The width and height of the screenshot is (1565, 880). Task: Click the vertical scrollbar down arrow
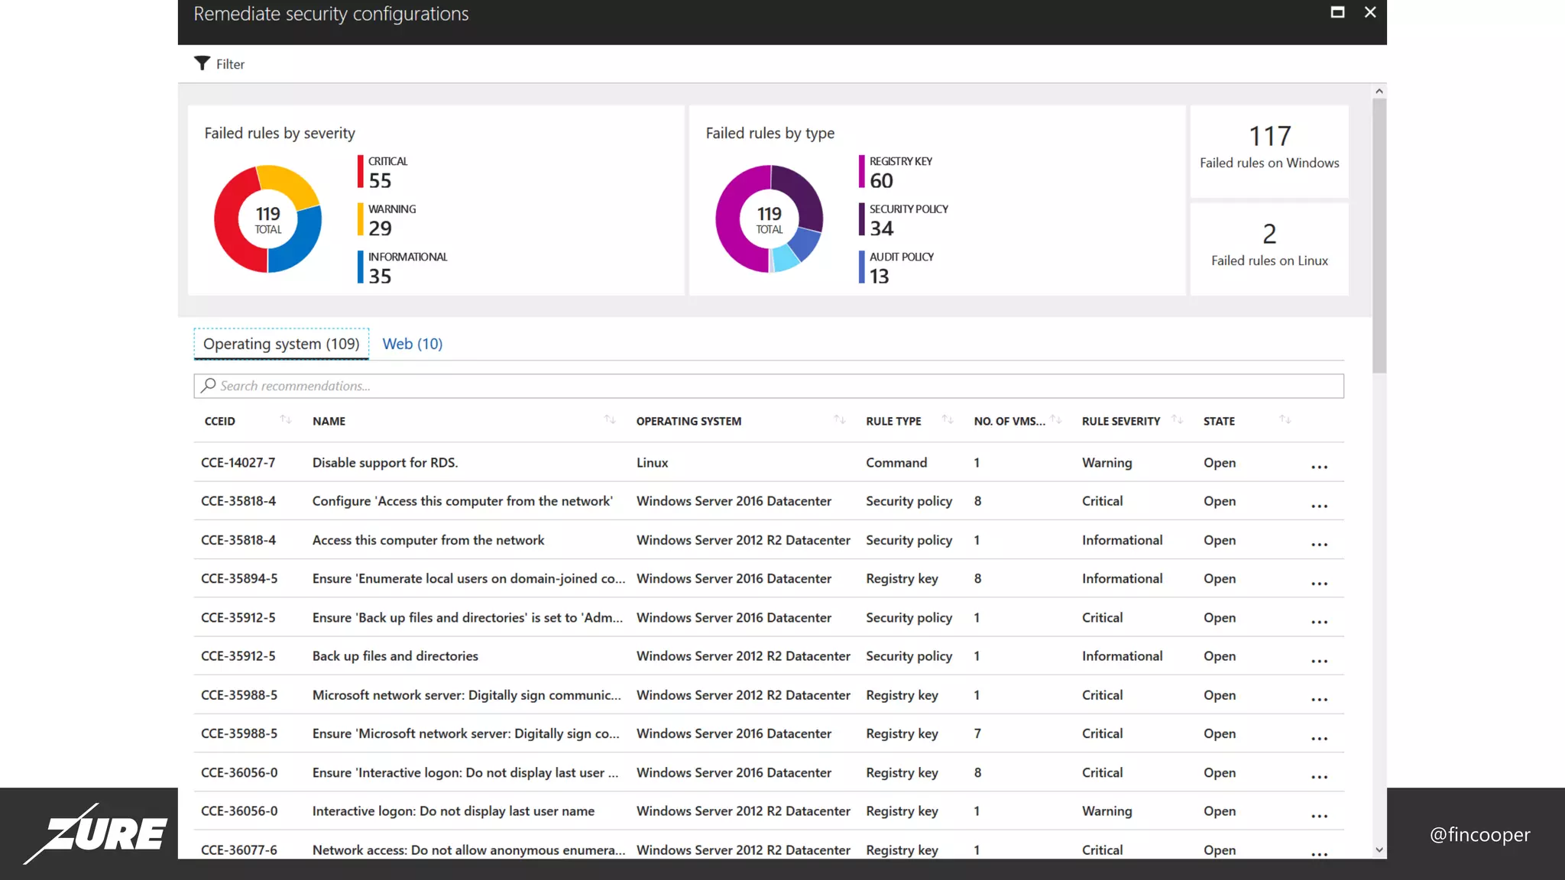coord(1379,849)
